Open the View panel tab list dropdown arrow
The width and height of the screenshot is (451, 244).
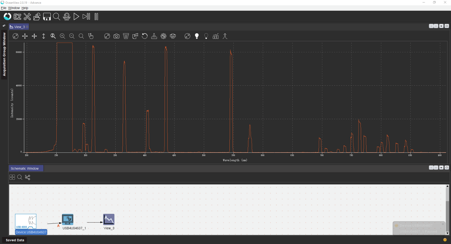pyautogui.click(x=441, y=26)
